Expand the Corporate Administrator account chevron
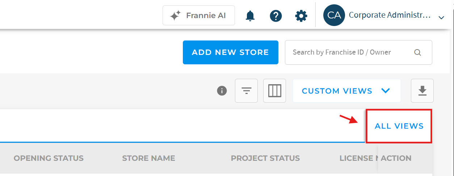 (441, 17)
